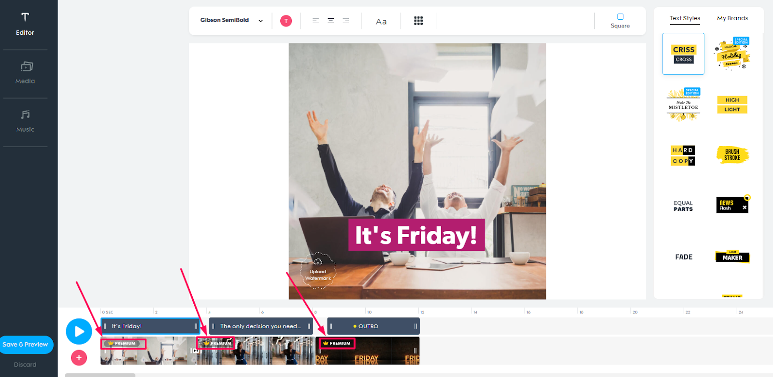This screenshot has width=773, height=377.
Task: Click the Save & Preview button
Action: point(26,344)
